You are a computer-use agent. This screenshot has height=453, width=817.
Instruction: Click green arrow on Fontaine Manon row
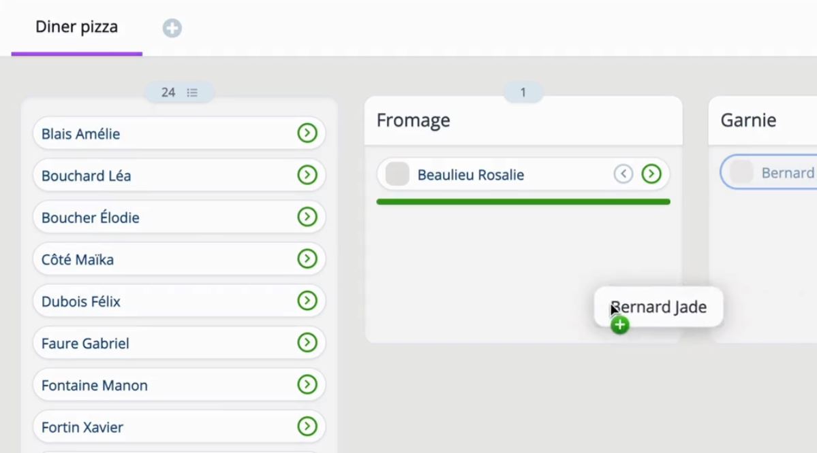[x=307, y=385]
